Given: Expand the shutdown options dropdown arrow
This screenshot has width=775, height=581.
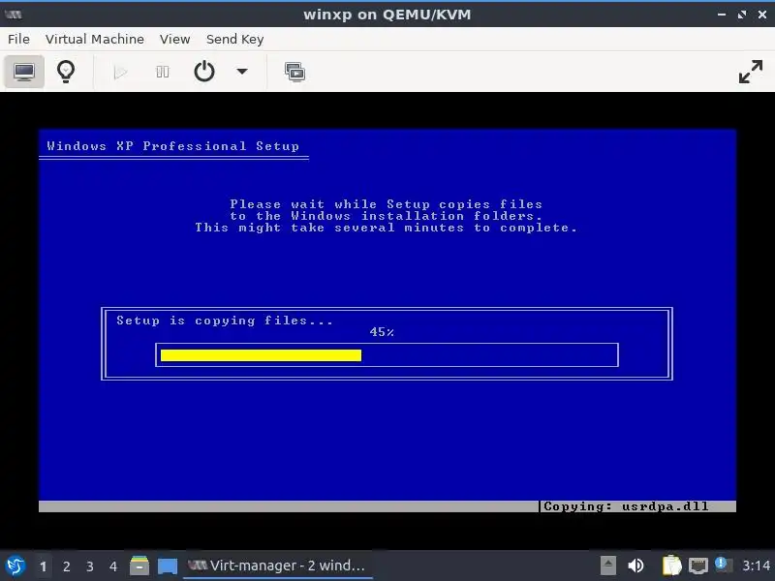Looking at the screenshot, I should click(x=241, y=72).
